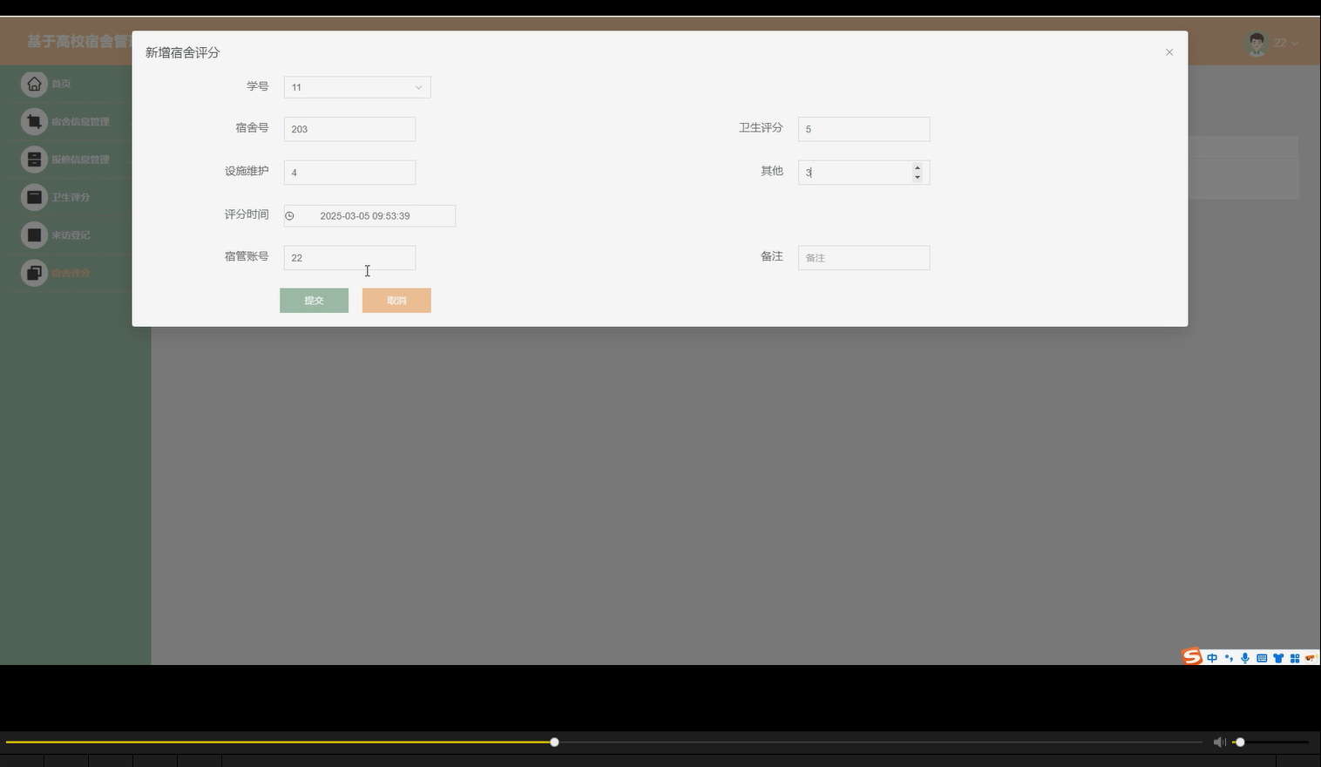Click inside the 备注 remarks input field
This screenshot has height=767, width=1321.
coord(864,257)
